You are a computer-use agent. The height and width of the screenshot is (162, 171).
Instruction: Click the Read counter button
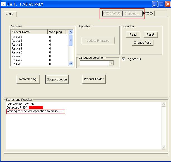133,35
